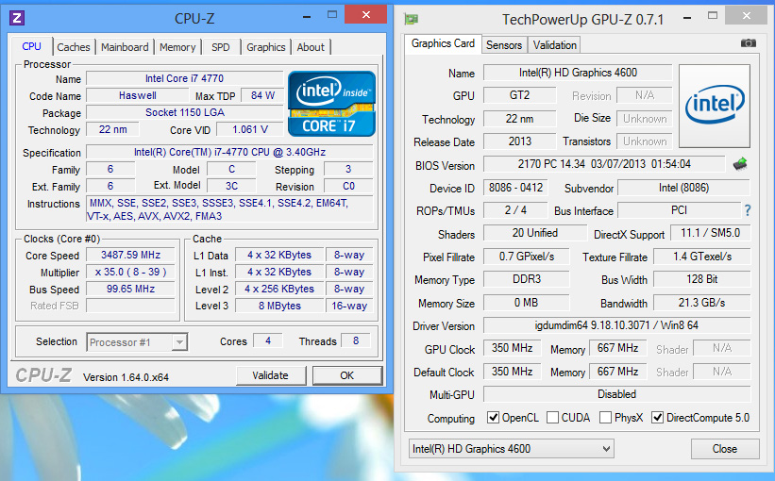The width and height of the screenshot is (775, 481).
Task: Click the Multi-GPU field Disabled
Action: [616, 394]
